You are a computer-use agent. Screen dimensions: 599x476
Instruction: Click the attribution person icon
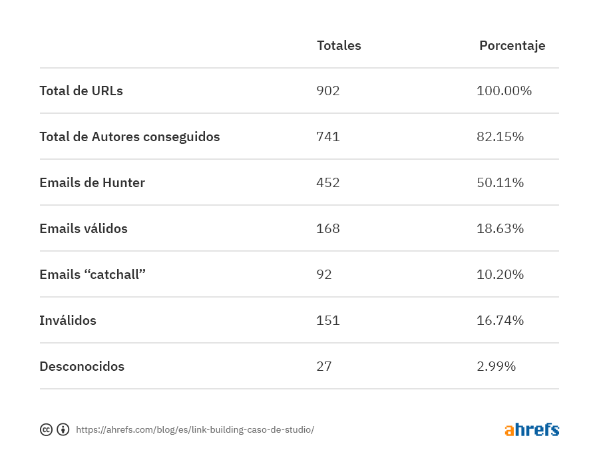[63, 429]
